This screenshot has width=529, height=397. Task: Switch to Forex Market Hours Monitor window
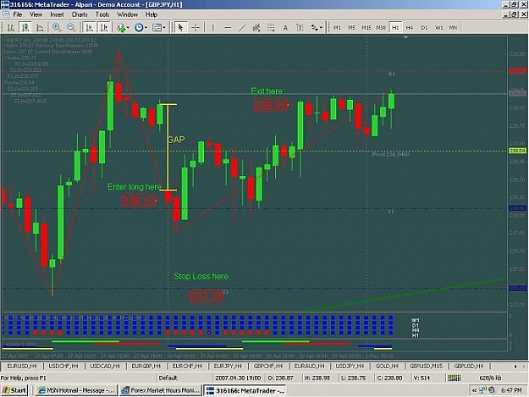[x=161, y=390]
